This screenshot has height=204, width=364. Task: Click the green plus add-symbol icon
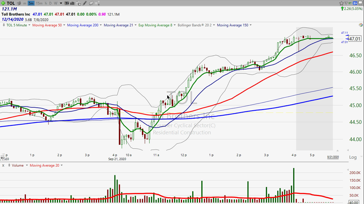click(3, 3)
